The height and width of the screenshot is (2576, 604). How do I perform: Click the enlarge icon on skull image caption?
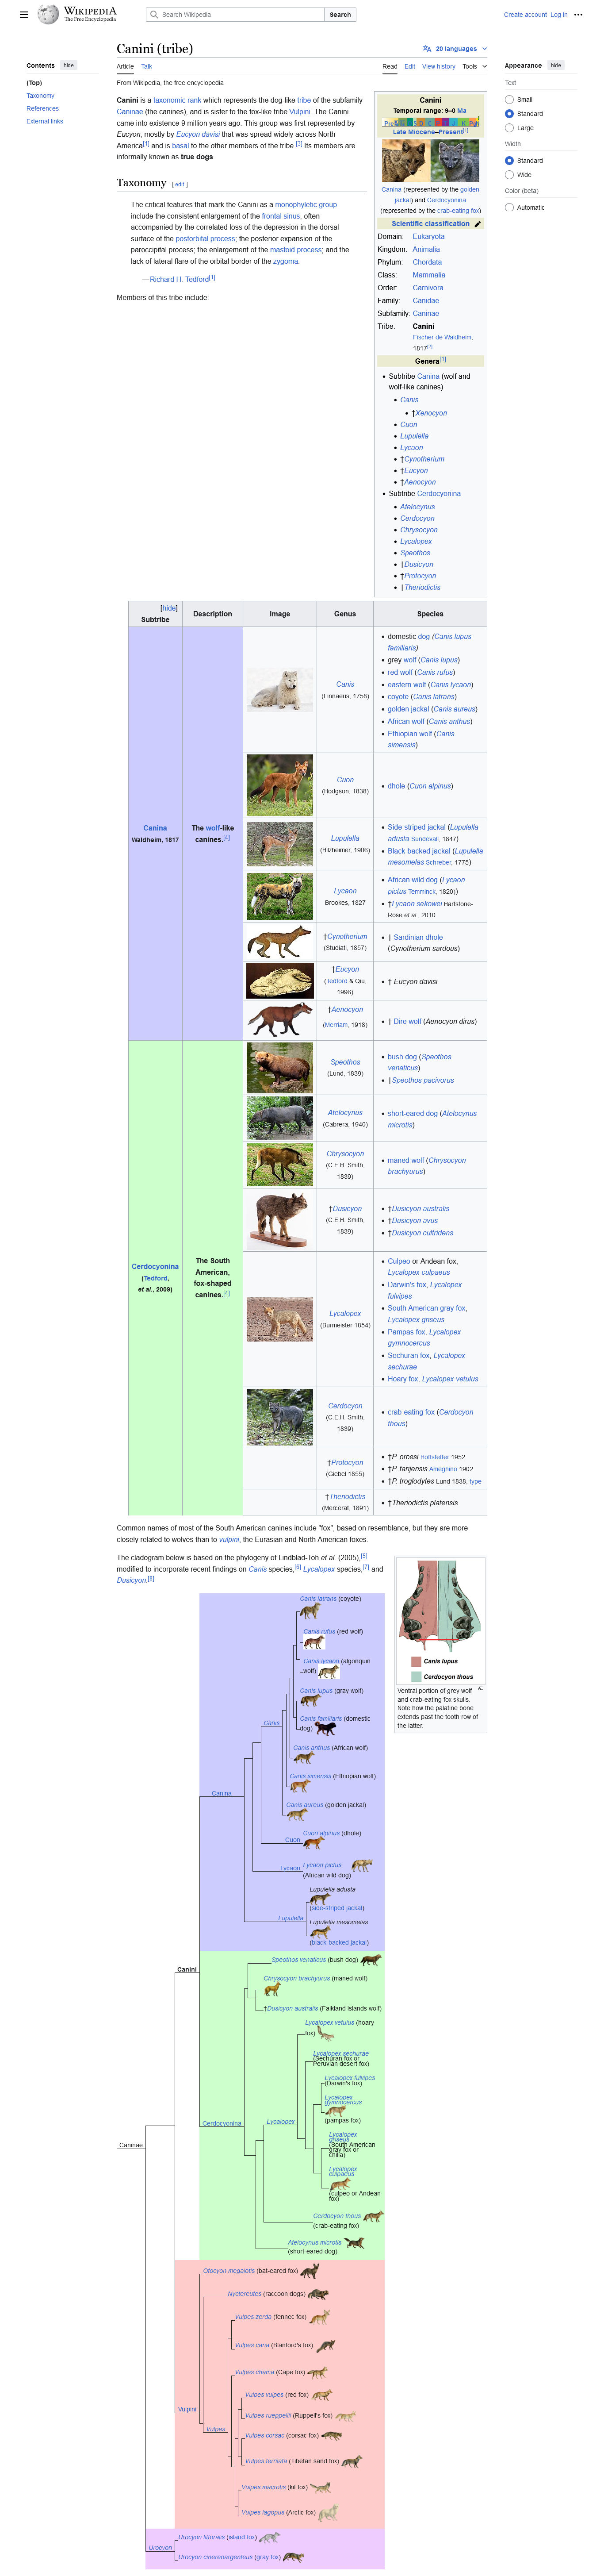pos(481,1688)
